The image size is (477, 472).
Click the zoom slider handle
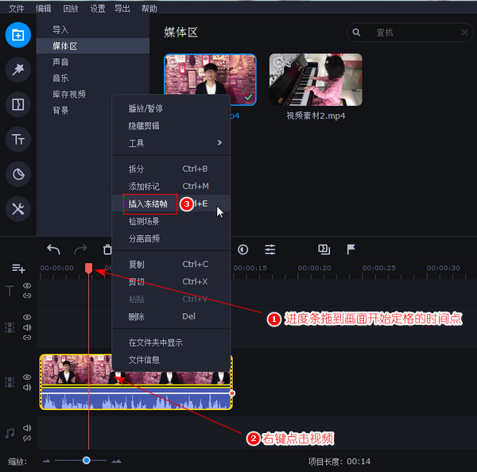[87, 460]
